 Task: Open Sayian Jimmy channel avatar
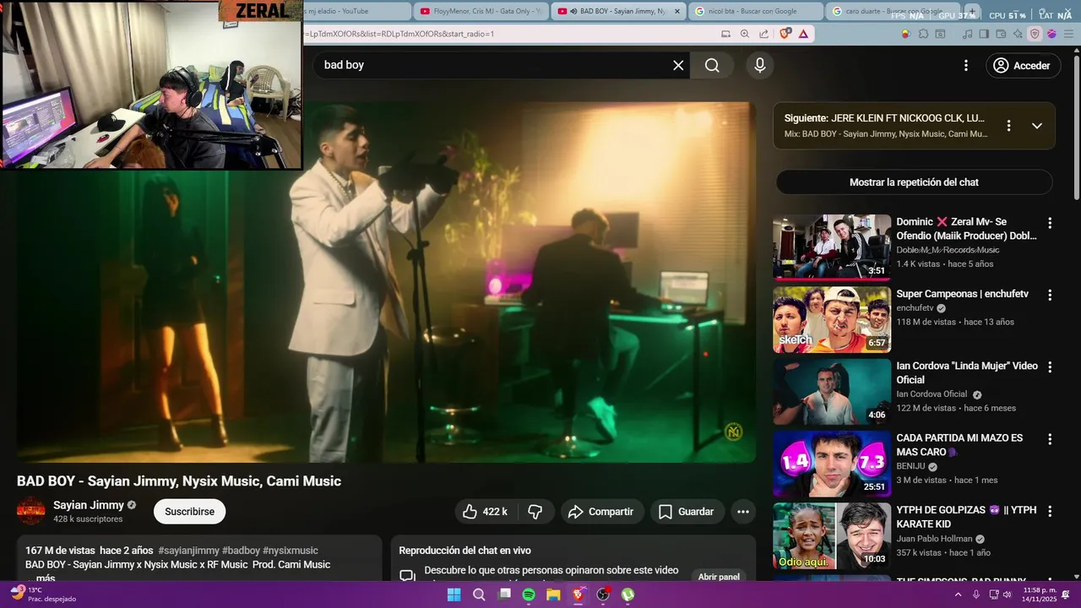point(31,511)
